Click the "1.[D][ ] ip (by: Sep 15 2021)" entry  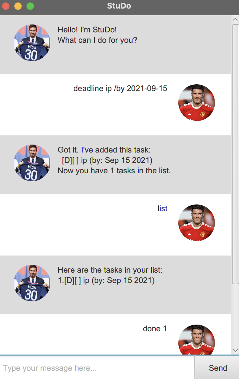pos(106,280)
